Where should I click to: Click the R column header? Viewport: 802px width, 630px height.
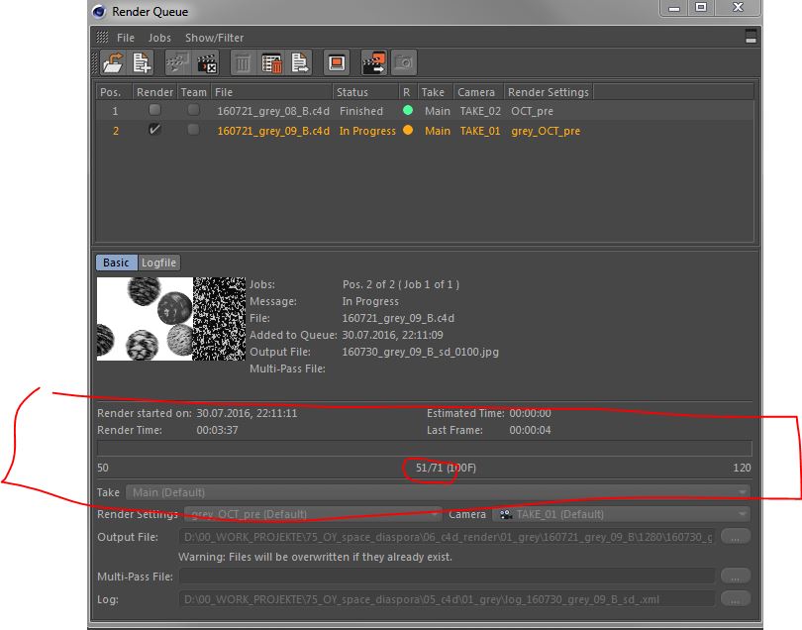pos(408,92)
